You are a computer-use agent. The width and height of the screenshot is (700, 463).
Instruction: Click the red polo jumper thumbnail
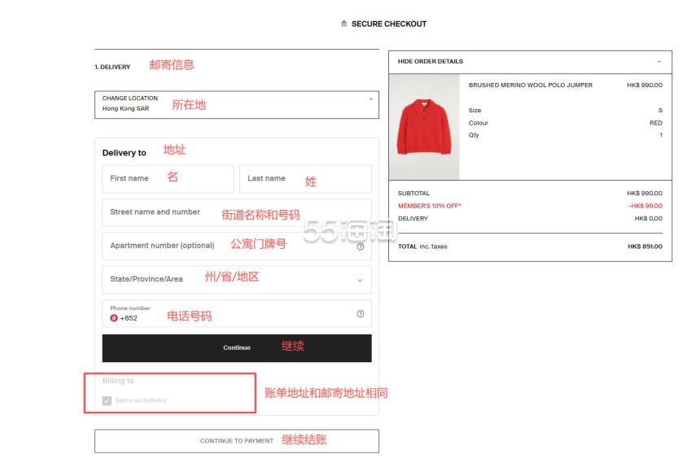point(424,127)
